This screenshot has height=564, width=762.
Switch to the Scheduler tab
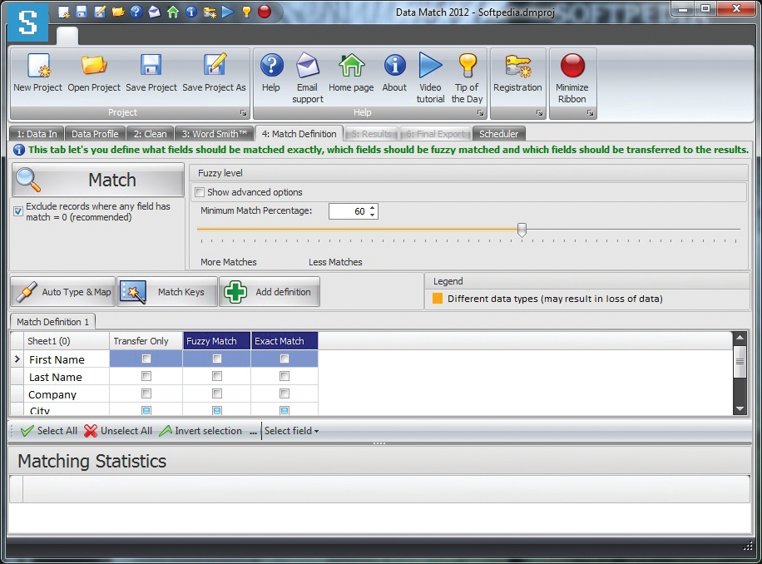coord(499,133)
